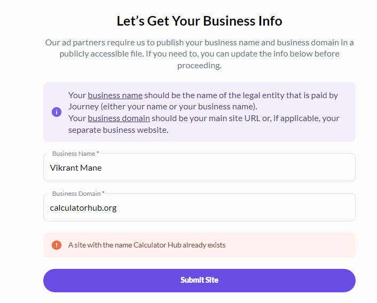Click the ad partners description paragraph
The height and width of the screenshot is (303, 377).
pyautogui.click(x=199, y=54)
